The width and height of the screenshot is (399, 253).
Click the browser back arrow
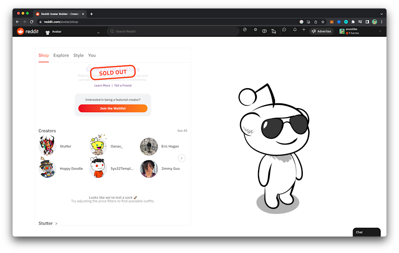point(17,22)
